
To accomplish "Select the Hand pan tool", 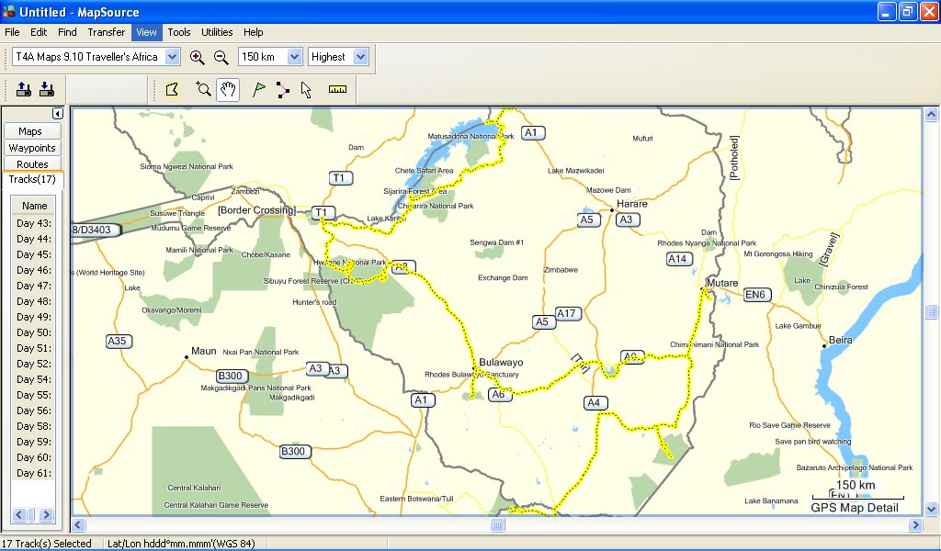I will click(x=228, y=90).
